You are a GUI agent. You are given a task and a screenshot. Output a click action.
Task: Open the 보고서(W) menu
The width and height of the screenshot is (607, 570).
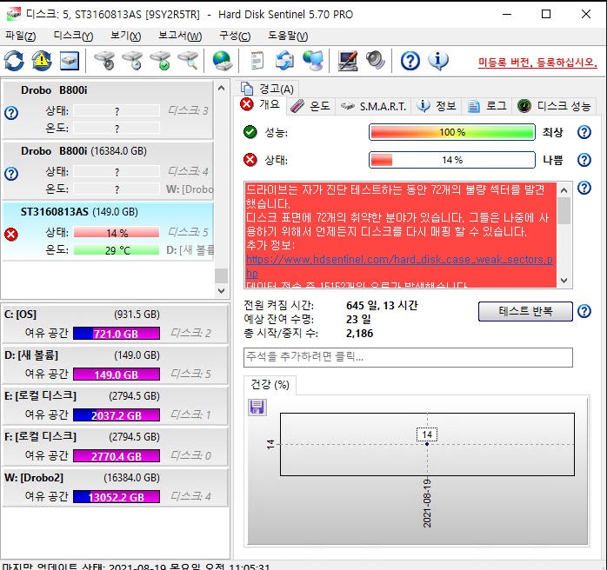(x=180, y=36)
